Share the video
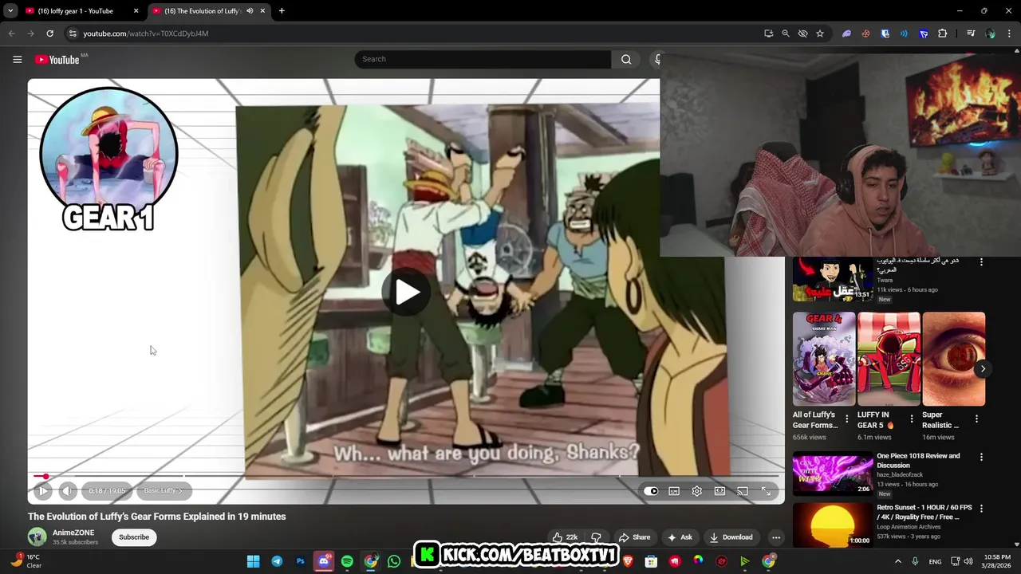The image size is (1021, 574). pos(635,537)
